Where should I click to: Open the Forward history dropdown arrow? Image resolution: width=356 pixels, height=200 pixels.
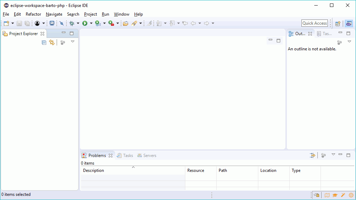coord(213,23)
